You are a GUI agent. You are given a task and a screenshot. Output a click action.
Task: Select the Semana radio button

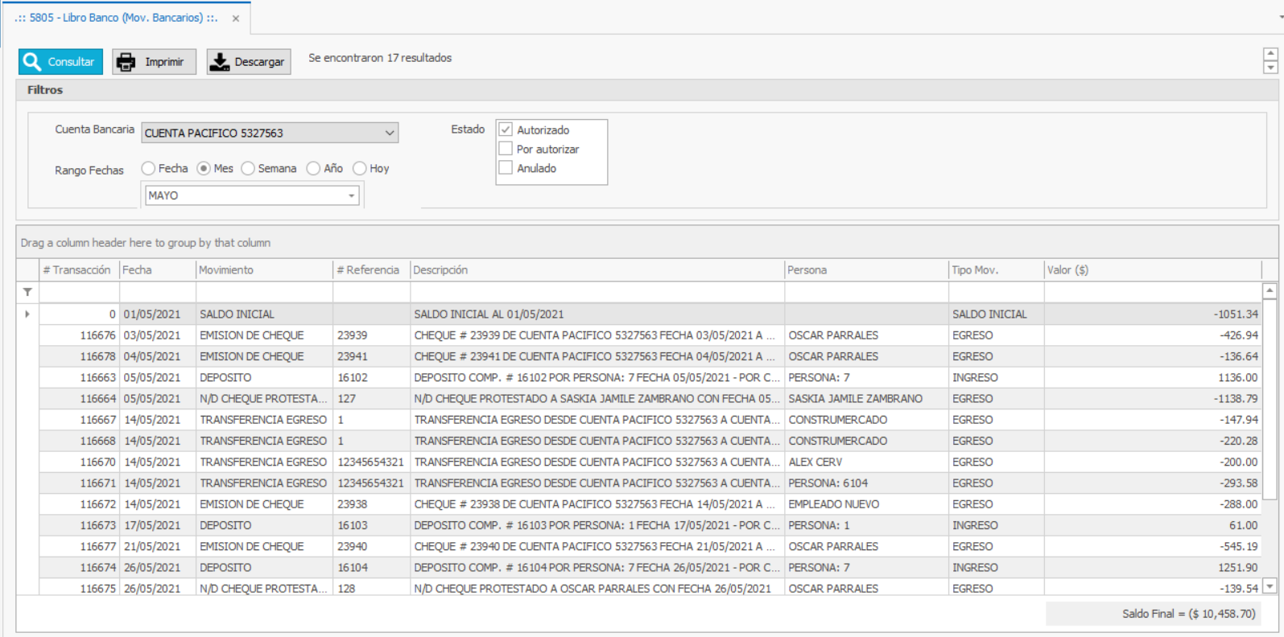coord(248,168)
